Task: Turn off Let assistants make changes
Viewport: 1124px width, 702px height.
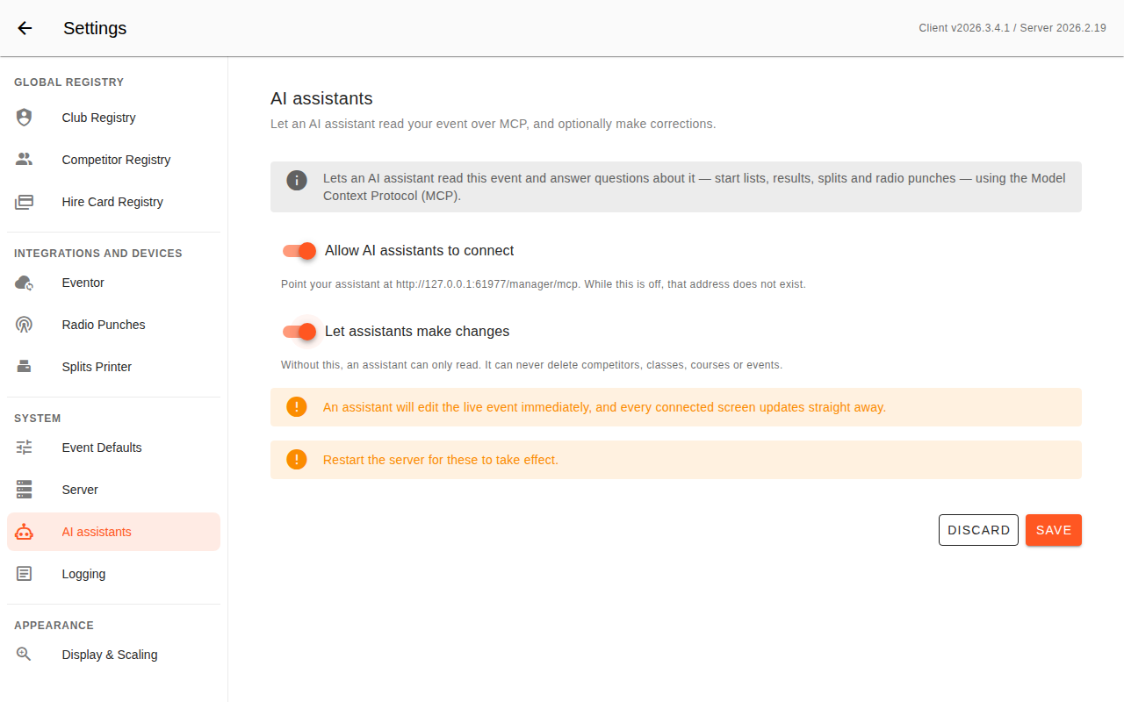Action: 299,332
